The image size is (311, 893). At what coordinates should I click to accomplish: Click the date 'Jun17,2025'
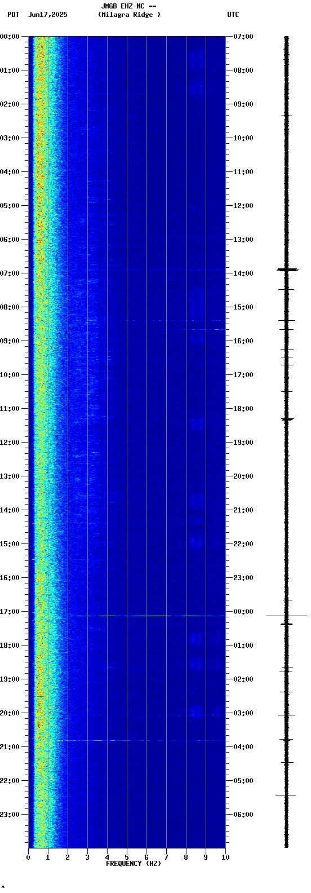click(47, 15)
